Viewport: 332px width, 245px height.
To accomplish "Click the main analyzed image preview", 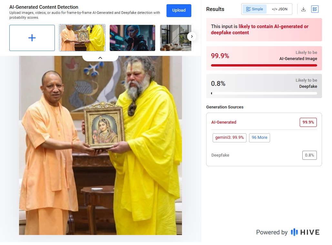I will [x=100, y=145].
